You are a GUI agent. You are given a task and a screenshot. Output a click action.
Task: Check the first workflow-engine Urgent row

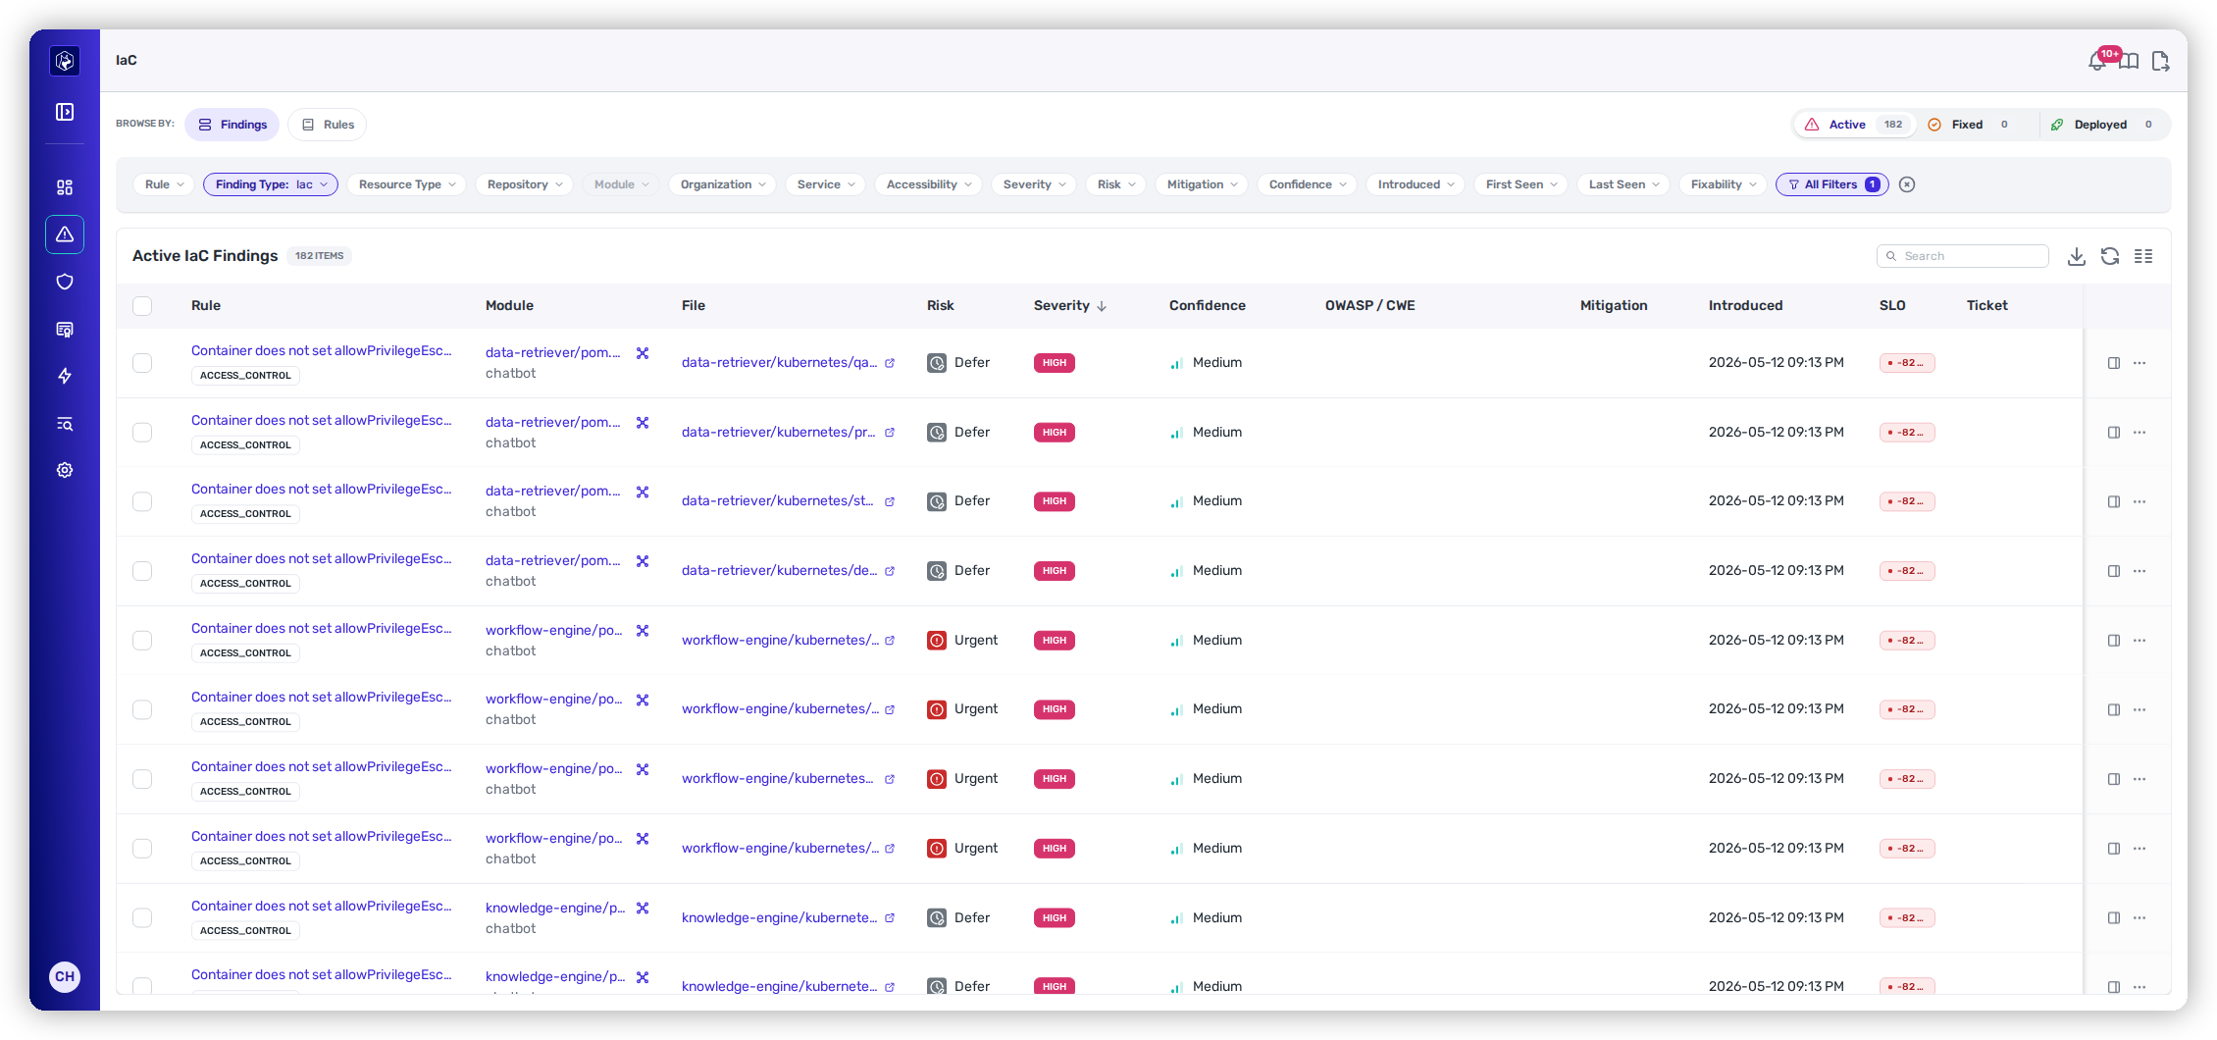(142, 641)
